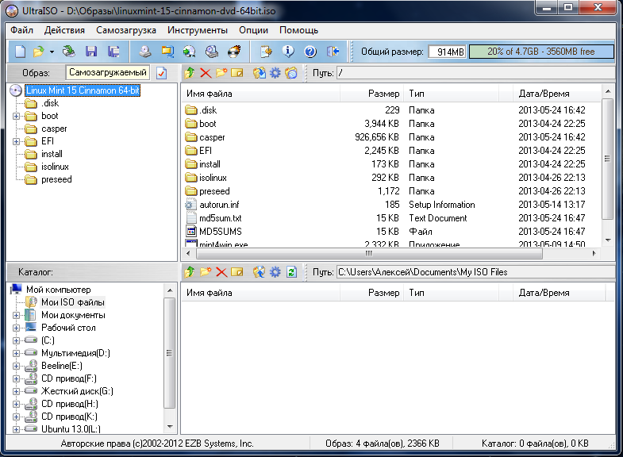Expand the (C:) drive node
The image size is (623, 457).
[16, 340]
